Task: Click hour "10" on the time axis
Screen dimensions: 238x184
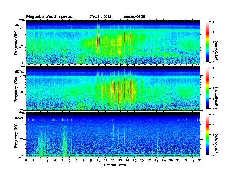Action: [x=99, y=160]
